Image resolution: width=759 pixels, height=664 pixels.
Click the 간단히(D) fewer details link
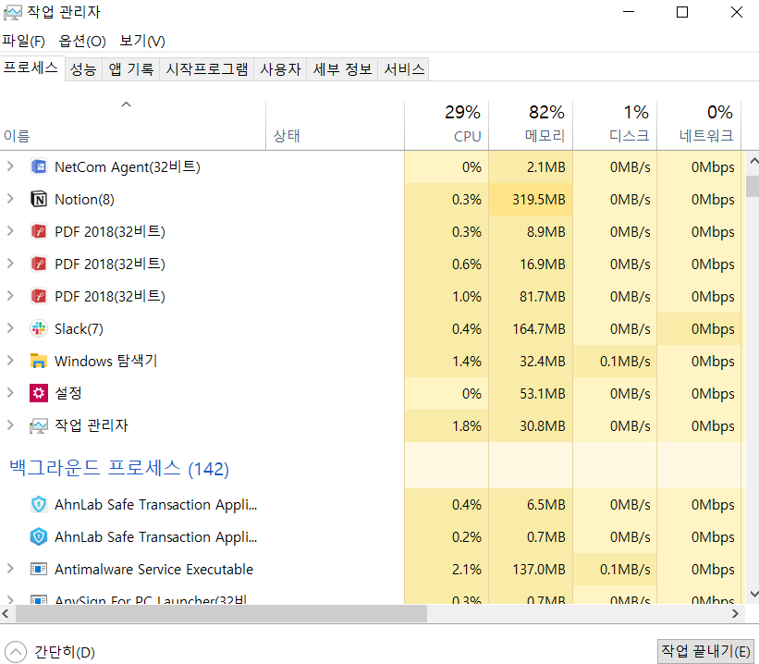(x=65, y=652)
